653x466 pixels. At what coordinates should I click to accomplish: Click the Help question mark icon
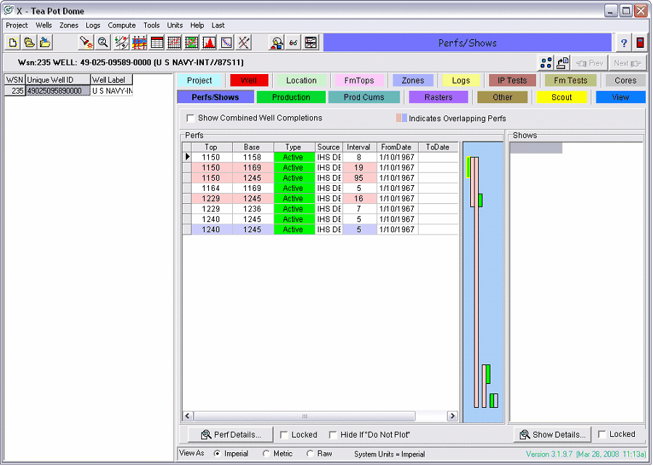pyautogui.click(x=623, y=42)
